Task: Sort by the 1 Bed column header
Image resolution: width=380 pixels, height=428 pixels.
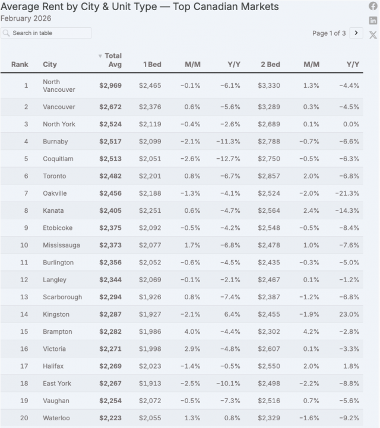Action: [x=151, y=64]
